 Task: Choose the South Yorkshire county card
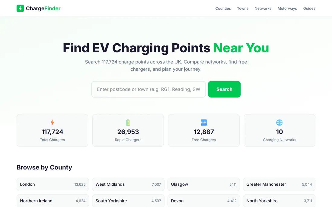click(x=128, y=201)
